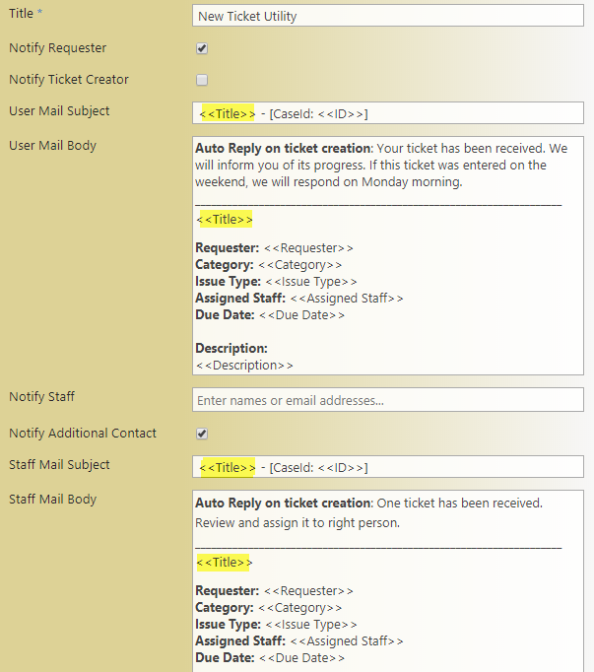Click <<Requester>> placeholder in Staff Mail Body
This screenshot has height=672, width=594.
[308, 591]
